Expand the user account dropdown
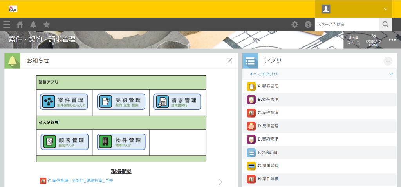This screenshot has width=401, height=187. [385, 9]
